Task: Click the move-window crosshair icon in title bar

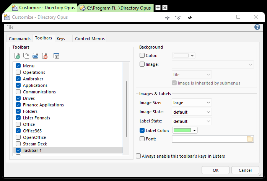Action: [x=167, y=18]
